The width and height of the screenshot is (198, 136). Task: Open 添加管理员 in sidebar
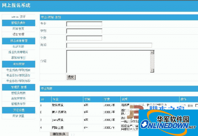point(18,98)
